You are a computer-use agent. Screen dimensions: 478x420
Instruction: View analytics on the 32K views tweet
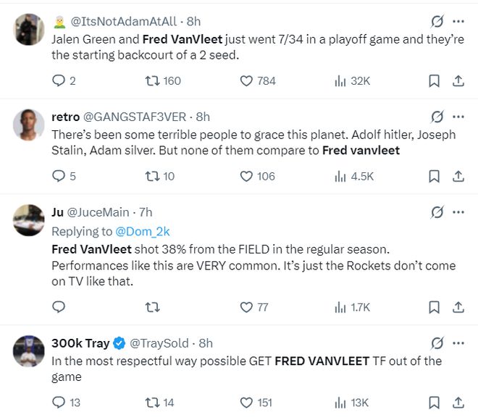pos(340,81)
